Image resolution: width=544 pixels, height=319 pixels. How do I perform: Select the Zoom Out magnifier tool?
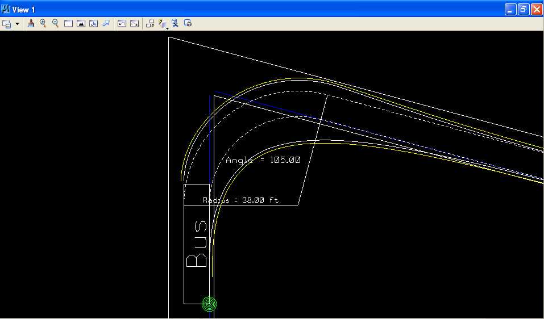pyautogui.click(x=56, y=24)
